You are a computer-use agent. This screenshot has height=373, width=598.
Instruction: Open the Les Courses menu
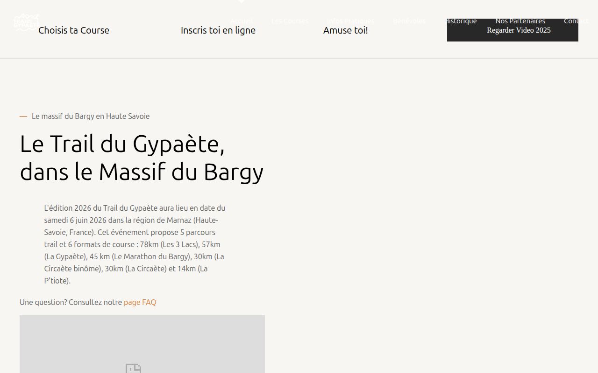tap(290, 21)
